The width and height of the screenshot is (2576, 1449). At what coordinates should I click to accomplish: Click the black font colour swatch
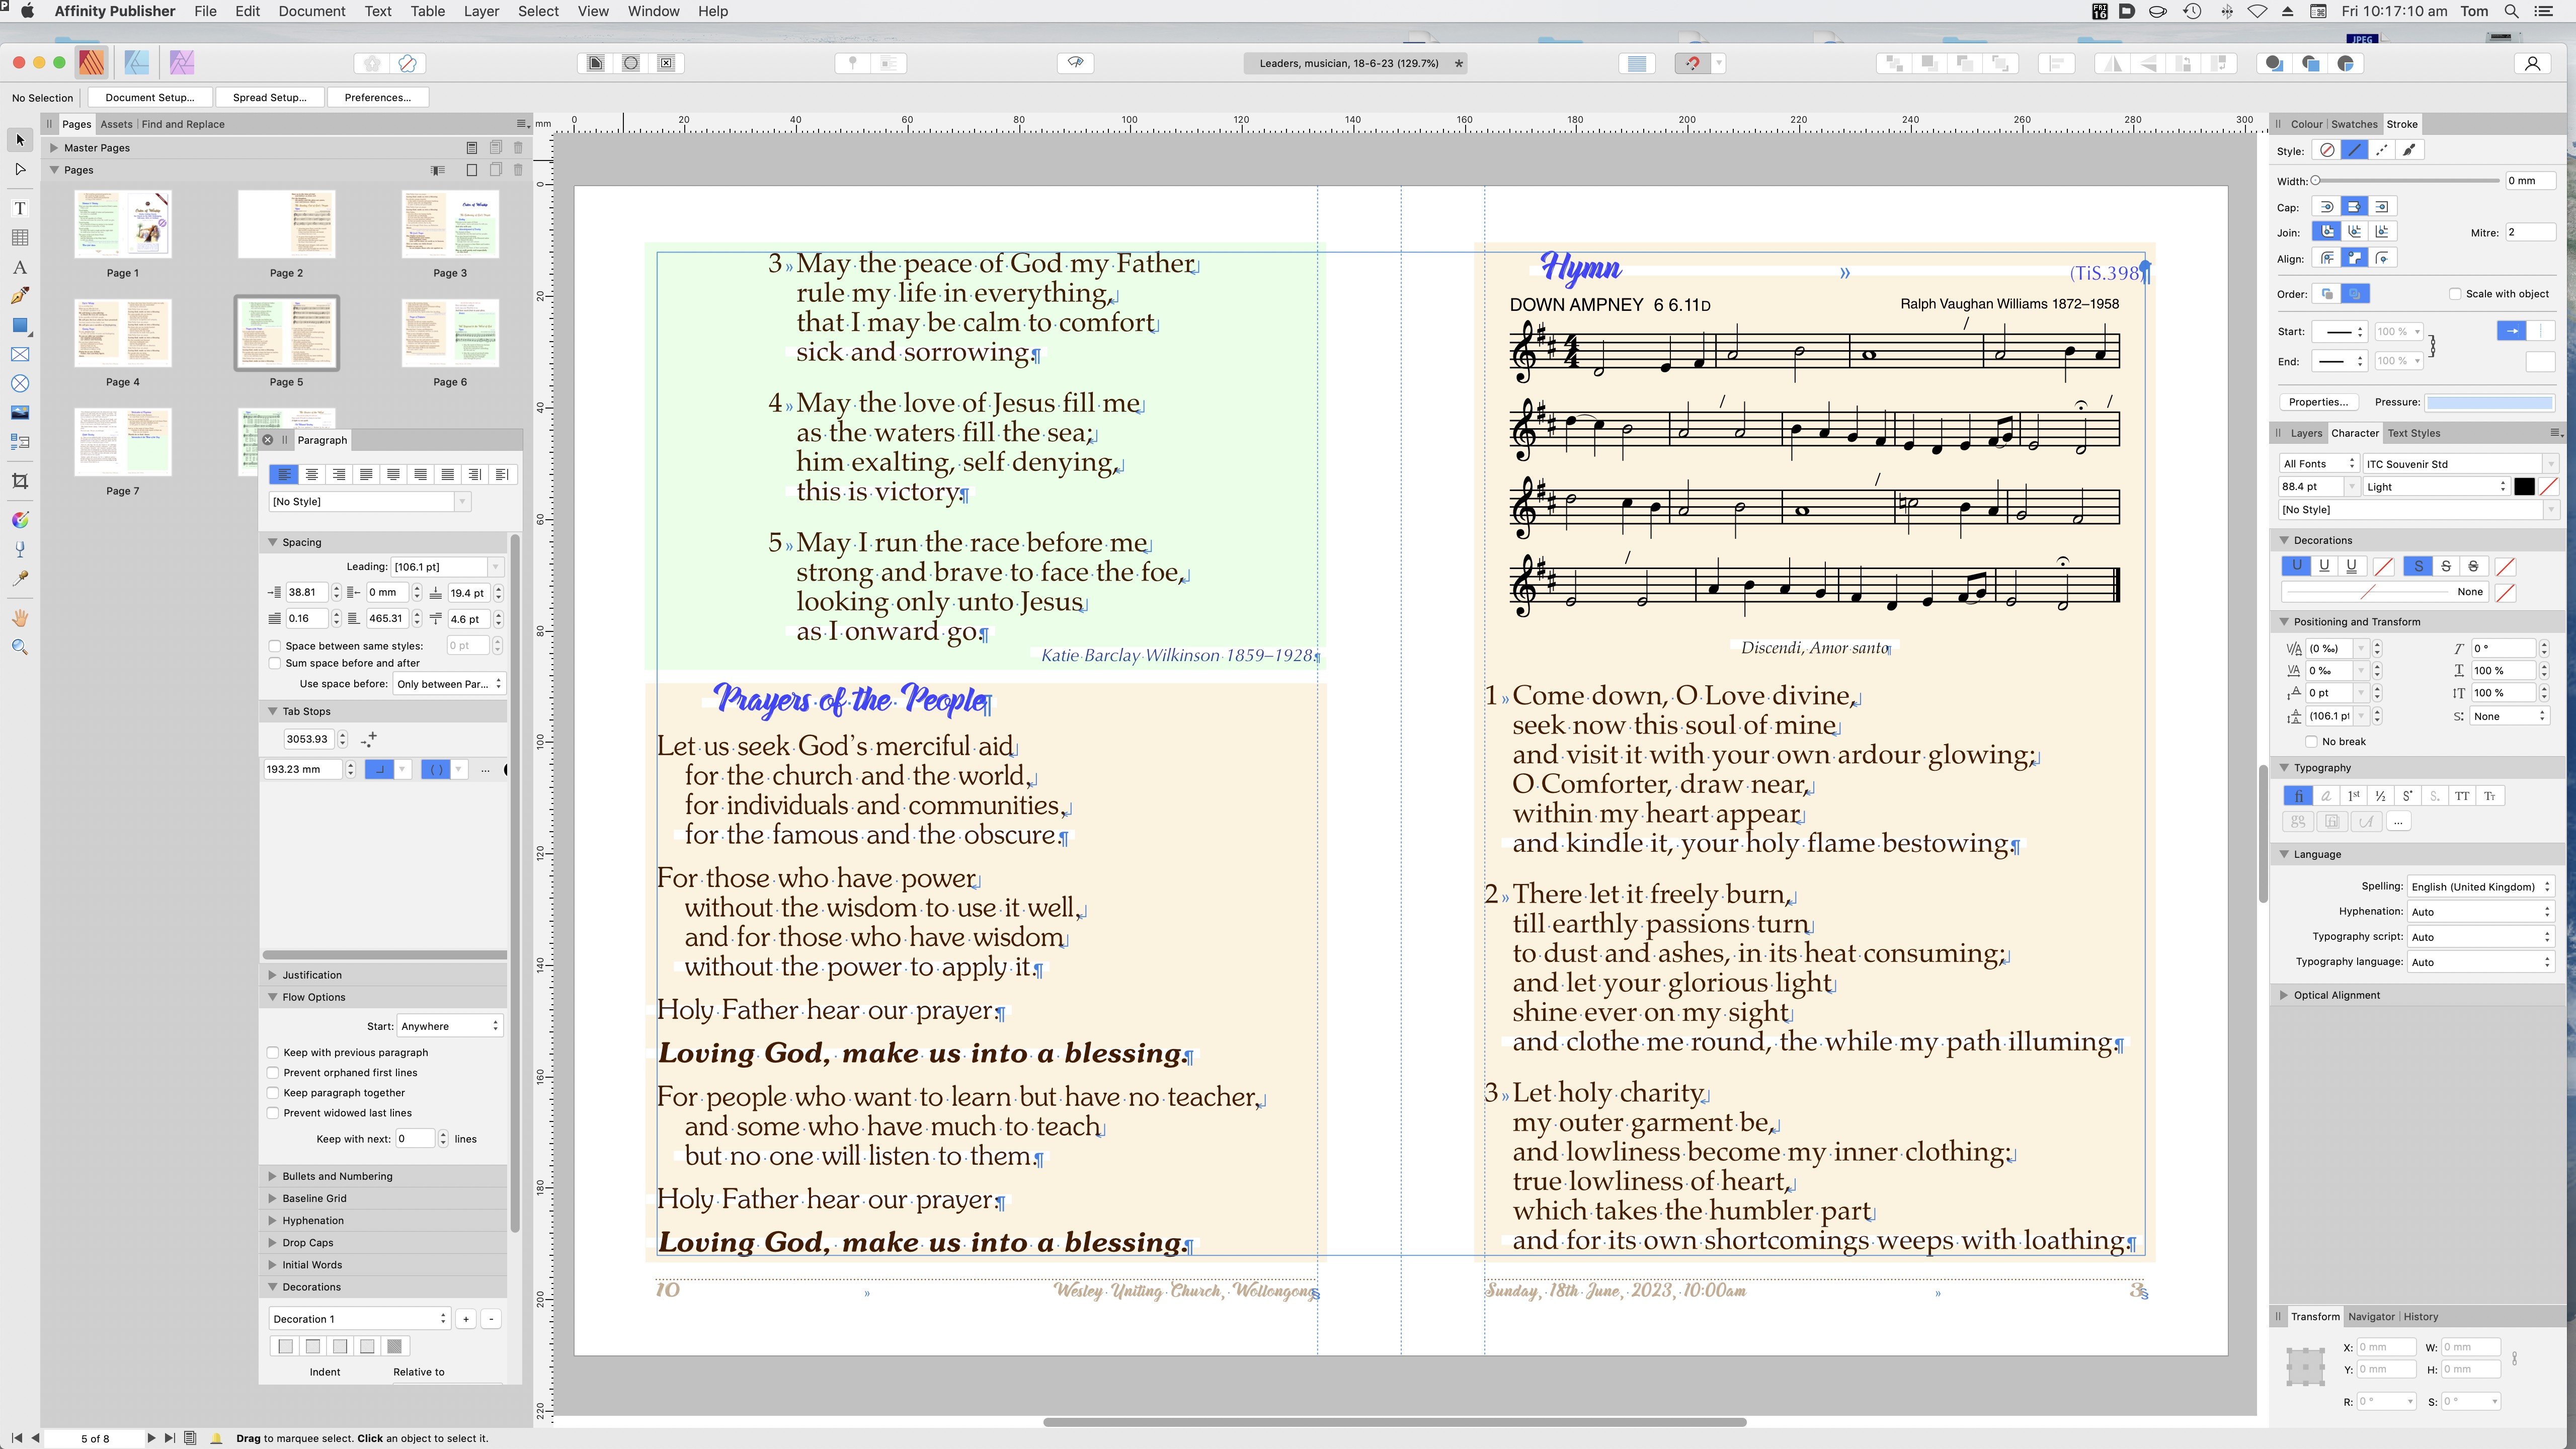pyautogui.click(x=2524, y=487)
